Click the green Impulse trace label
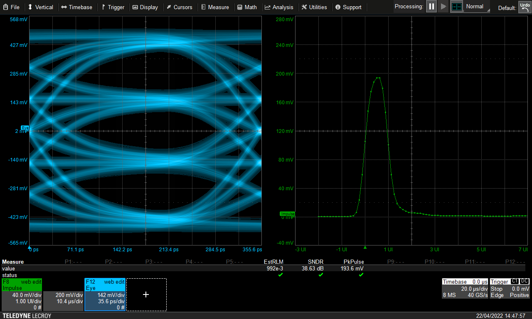This screenshot has height=319, width=532. point(287,213)
